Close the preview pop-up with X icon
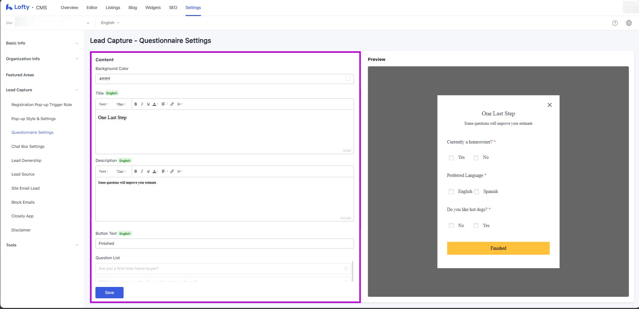639x309 pixels. (x=550, y=105)
